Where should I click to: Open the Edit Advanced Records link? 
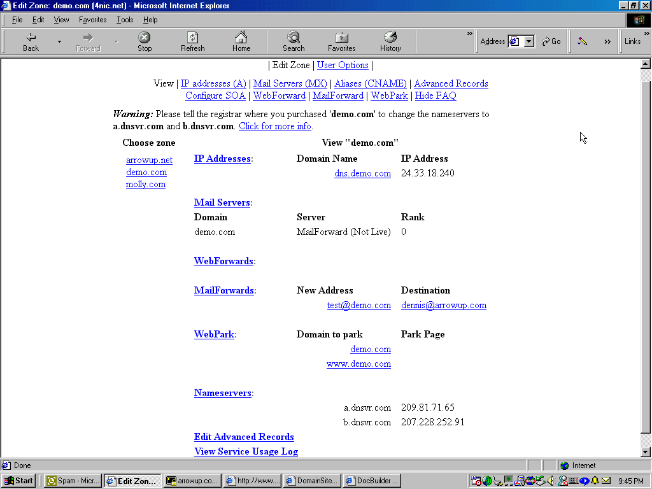tap(244, 437)
